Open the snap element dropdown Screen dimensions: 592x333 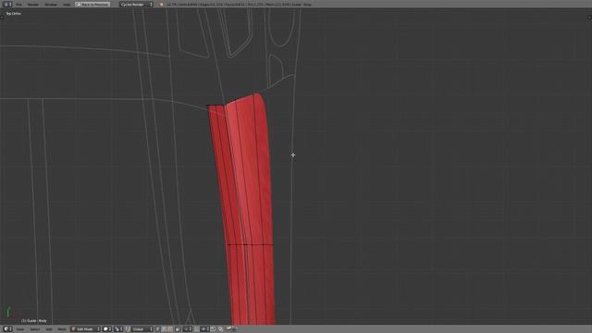[x=205, y=329]
